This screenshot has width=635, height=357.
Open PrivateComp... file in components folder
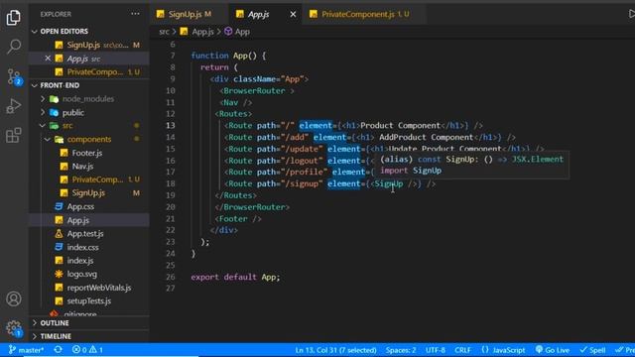point(97,179)
